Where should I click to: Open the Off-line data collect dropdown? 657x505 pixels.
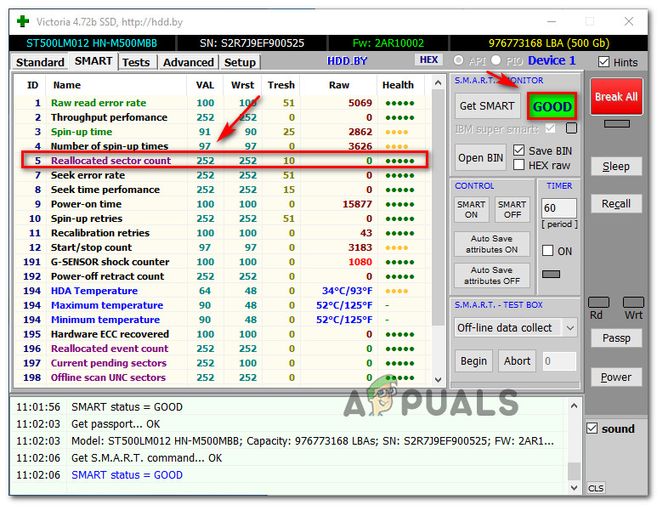pos(515,327)
